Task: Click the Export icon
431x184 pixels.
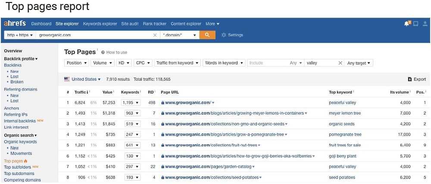Action: 409,79
